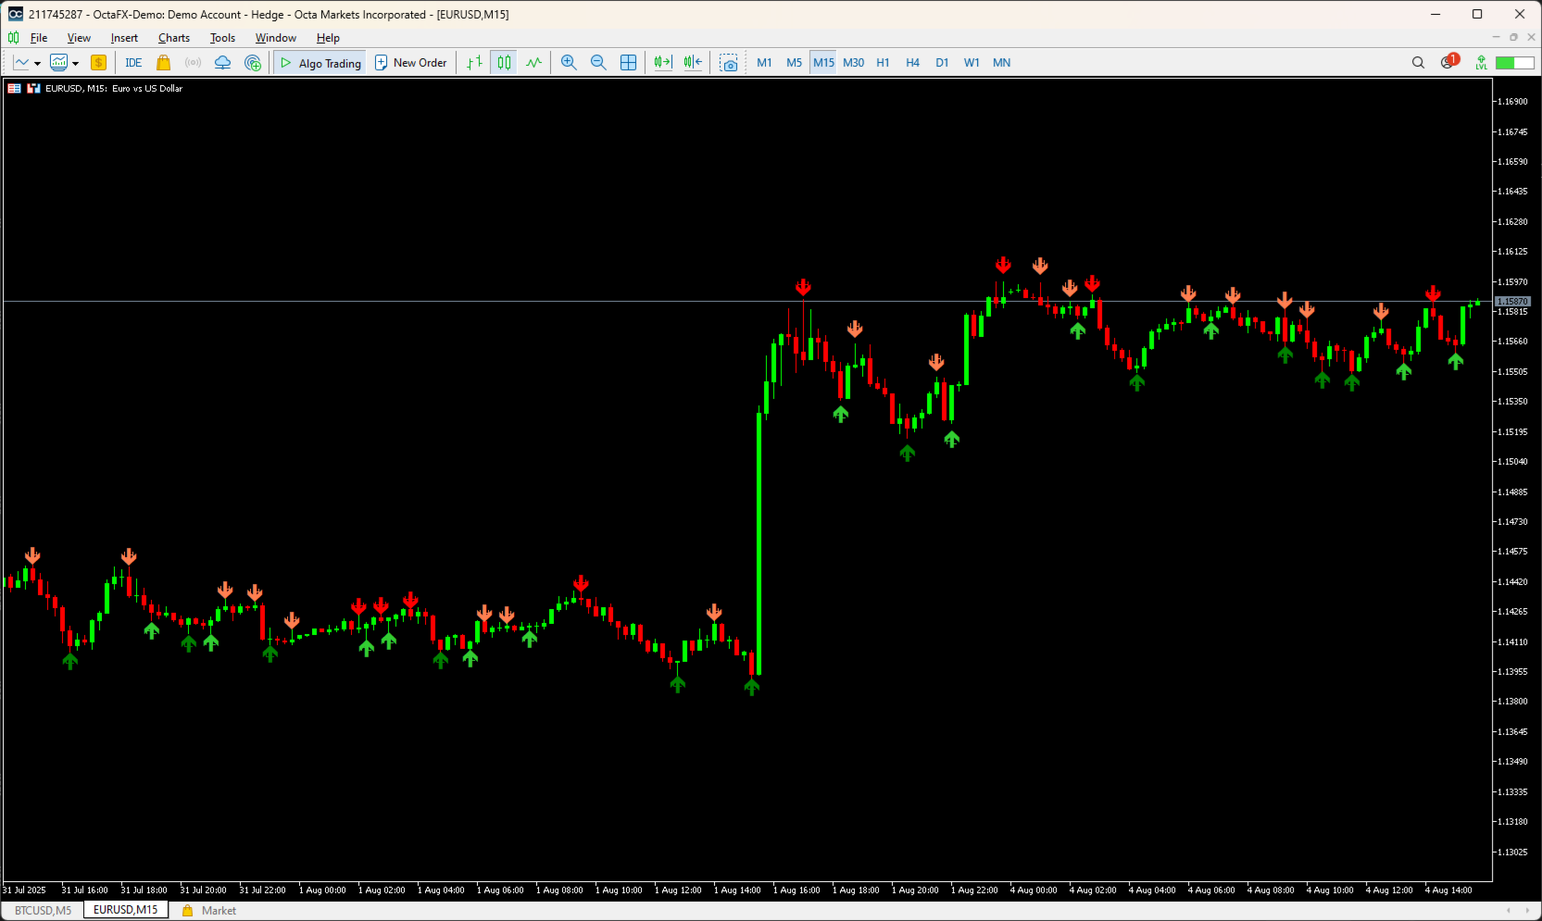Select the EURUSD,M15 chart tab
This screenshot has width=1542, height=921.
click(x=126, y=910)
